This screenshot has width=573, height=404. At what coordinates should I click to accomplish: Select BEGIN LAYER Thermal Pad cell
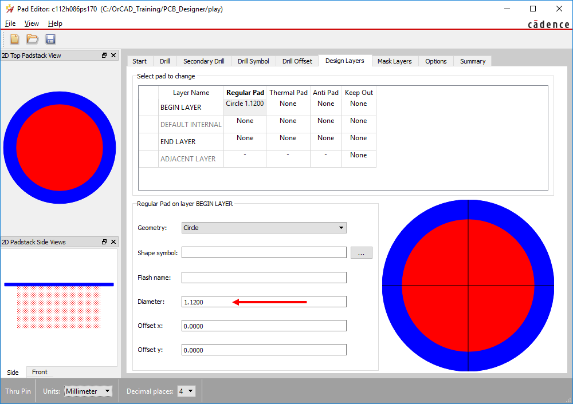coord(288,107)
